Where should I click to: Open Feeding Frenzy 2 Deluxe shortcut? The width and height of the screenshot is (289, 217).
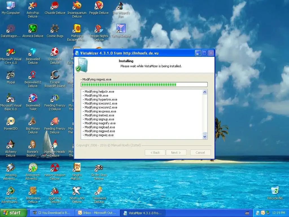55,102
